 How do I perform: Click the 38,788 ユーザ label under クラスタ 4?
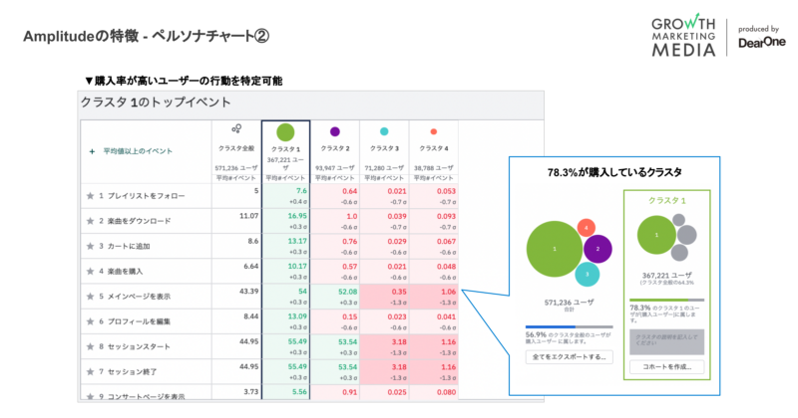[x=434, y=168]
